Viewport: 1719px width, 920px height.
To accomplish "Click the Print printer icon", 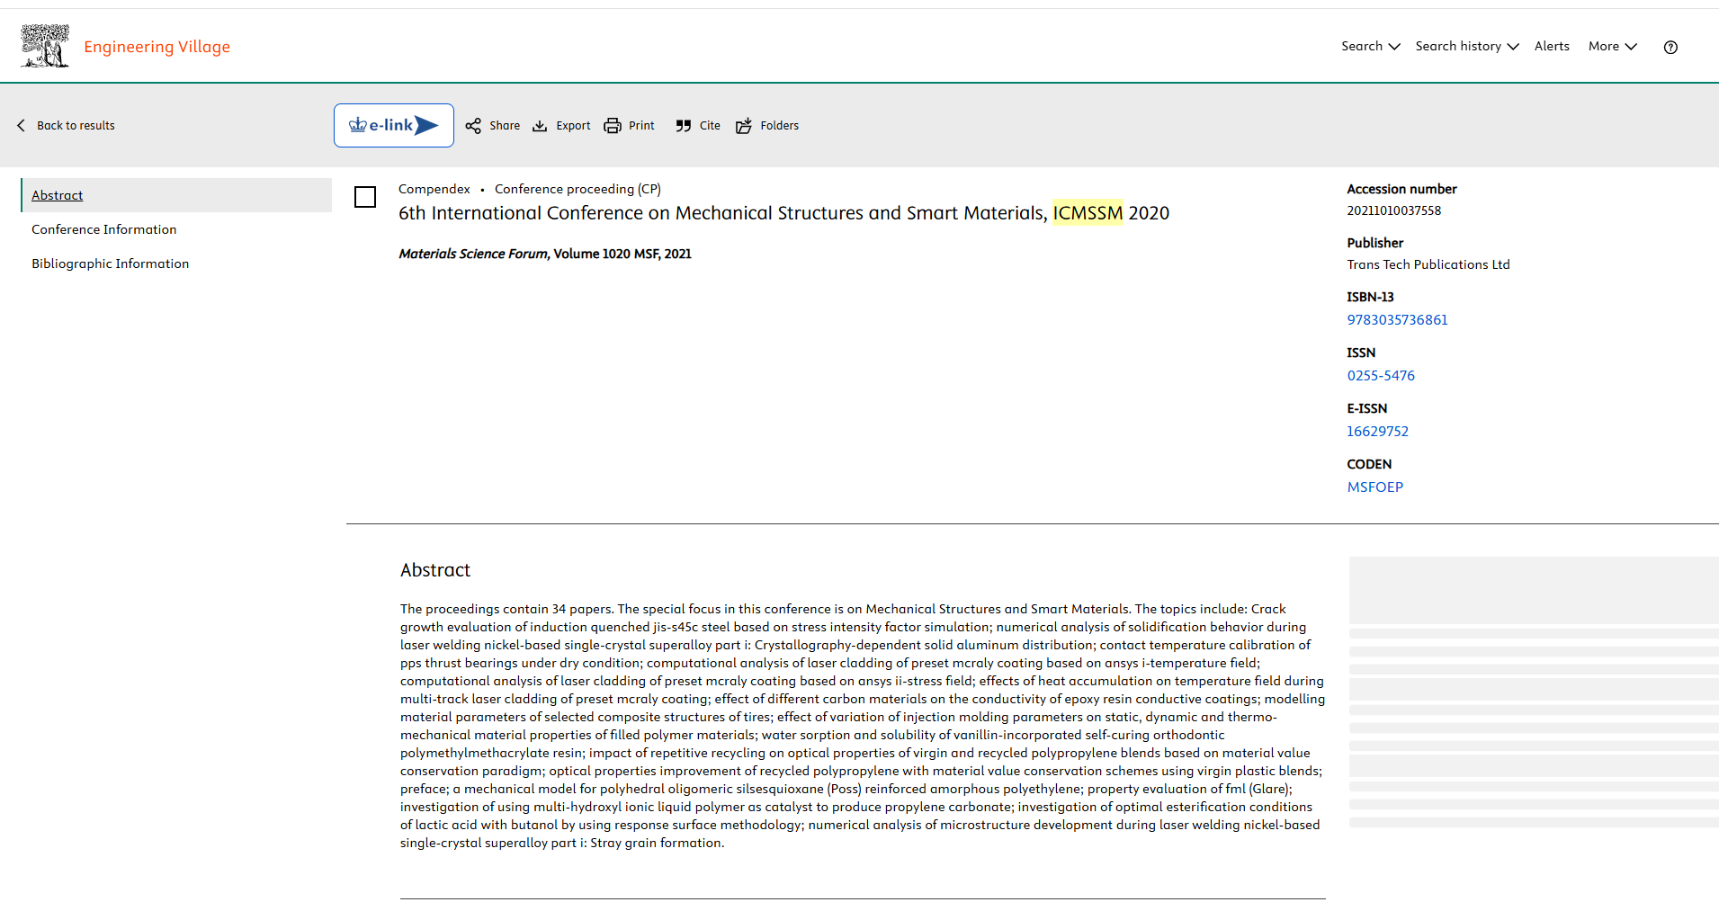I will pos(613,126).
